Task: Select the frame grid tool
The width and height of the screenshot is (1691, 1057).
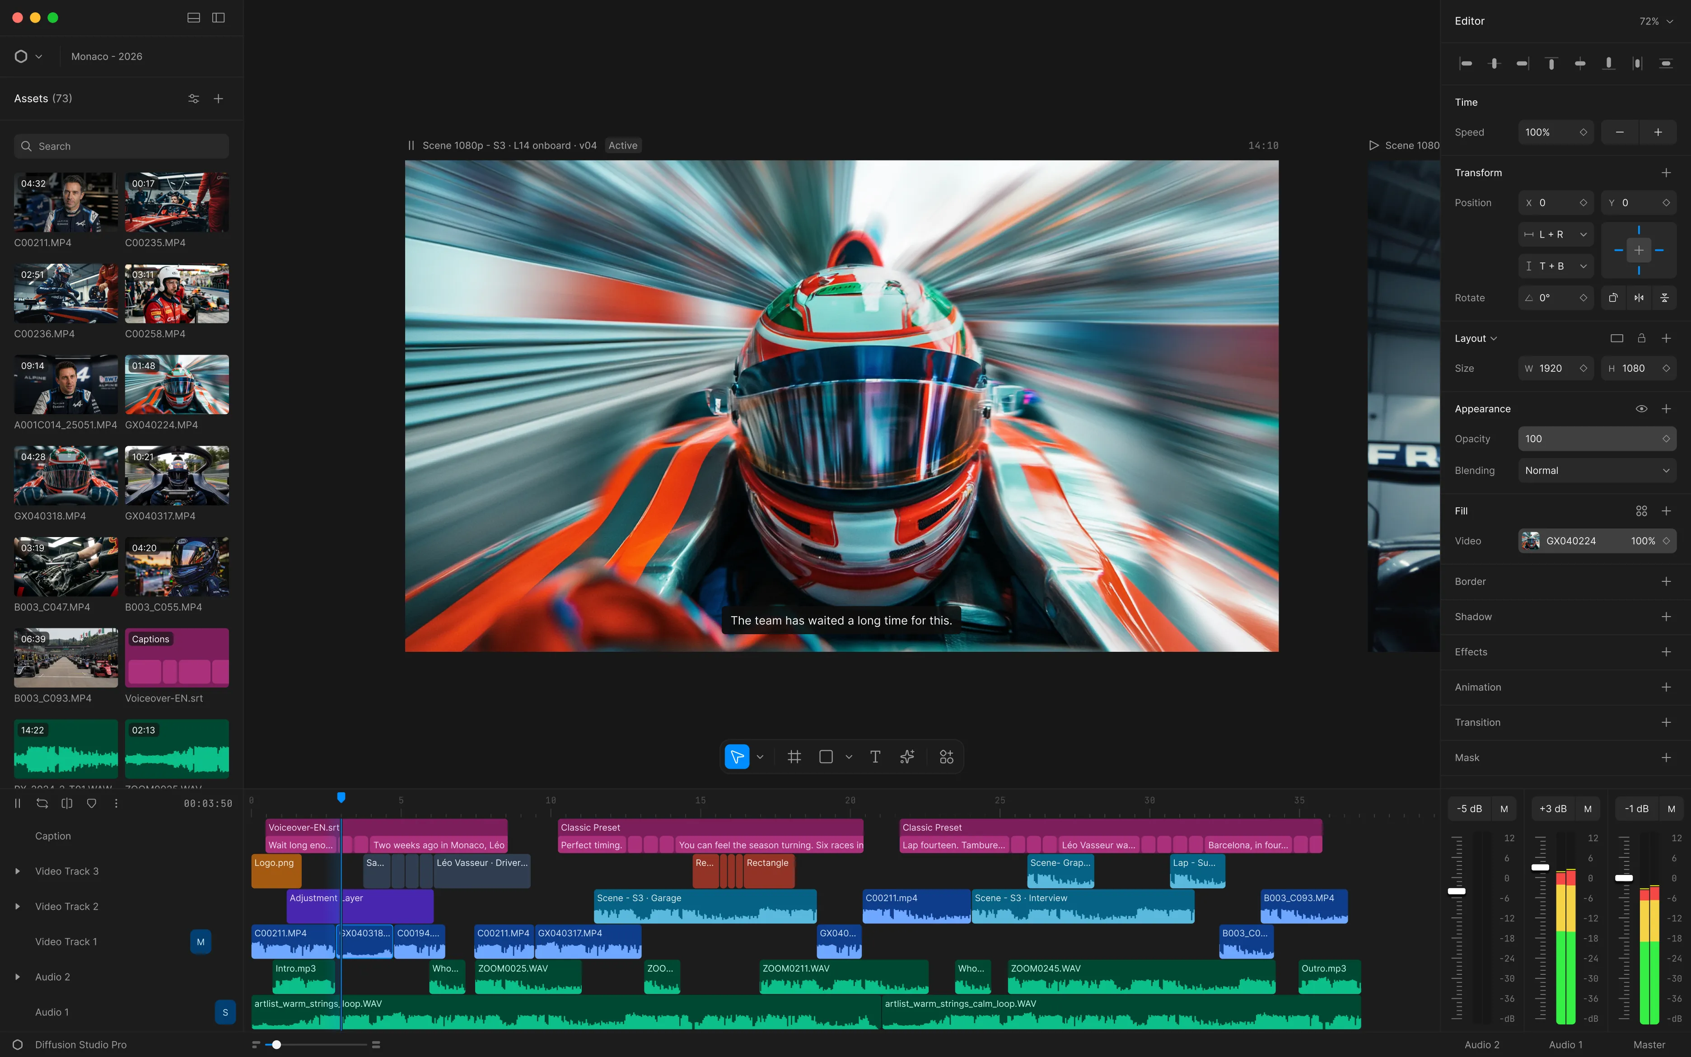Action: 794,757
